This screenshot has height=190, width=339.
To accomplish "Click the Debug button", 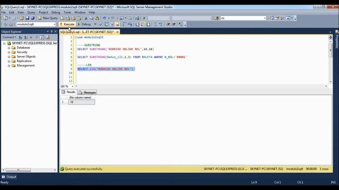I will 84,24.
